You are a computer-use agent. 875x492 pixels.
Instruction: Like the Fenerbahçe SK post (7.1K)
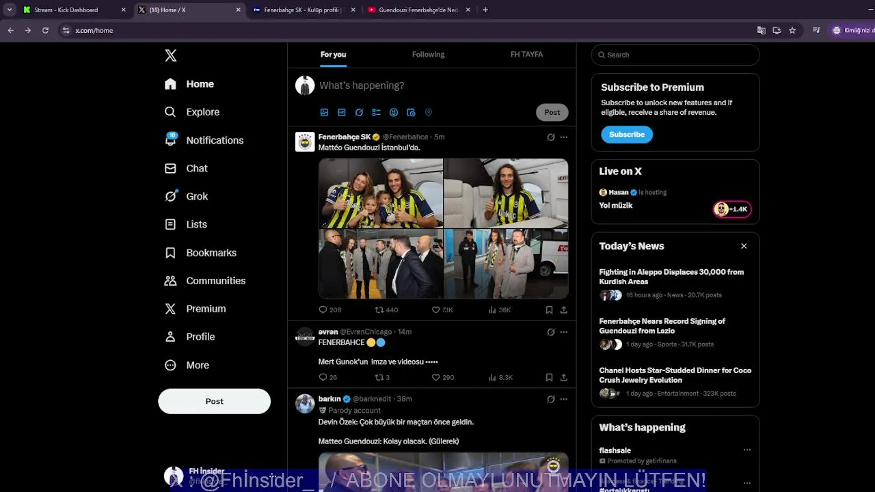pos(442,310)
